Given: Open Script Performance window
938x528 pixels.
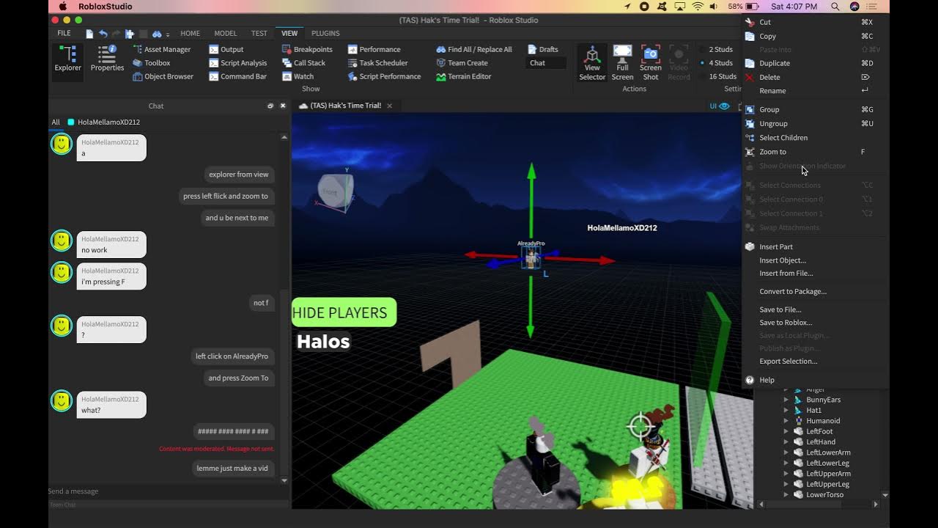Looking at the screenshot, I should point(384,76).
